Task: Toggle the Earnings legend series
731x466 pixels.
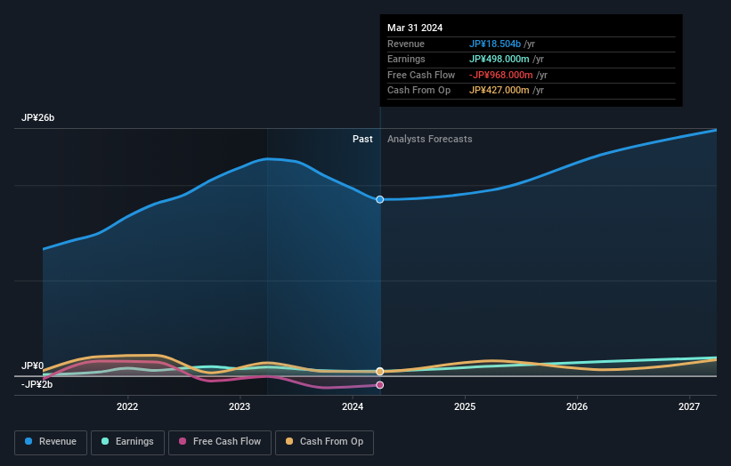Action: point(127,442)
